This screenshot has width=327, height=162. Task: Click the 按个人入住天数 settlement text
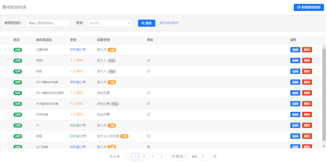(x=108, y=136)
